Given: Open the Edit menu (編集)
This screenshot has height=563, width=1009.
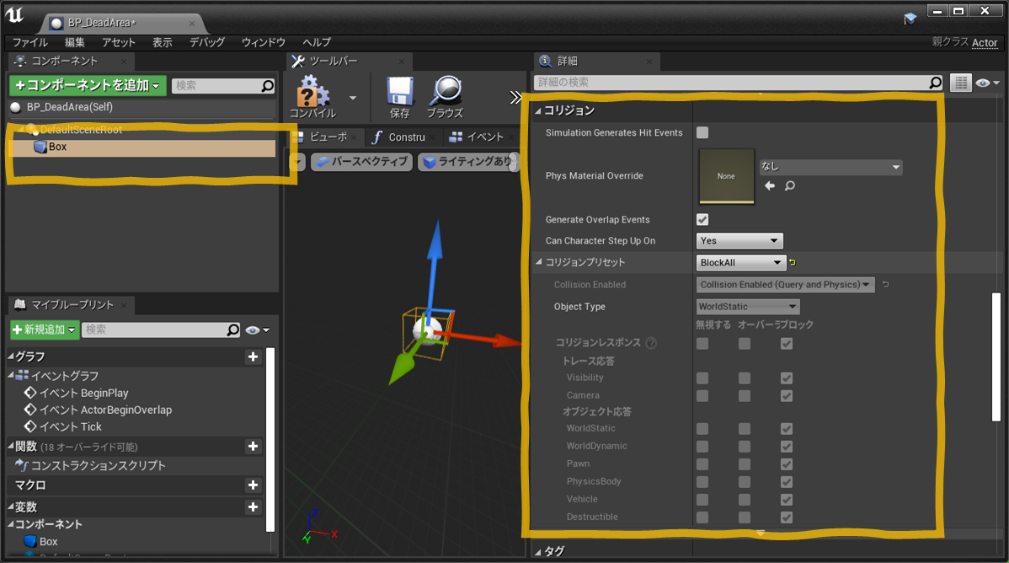Looking at the screenshot, I should tap(75, 42).
